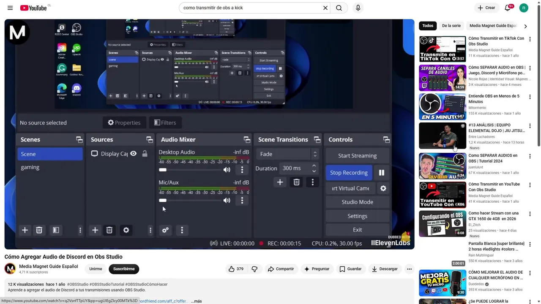The image size is (541, 304).
Task: Open the 'Cómo Transmitir en TikTok' video thumbnail
Action: click(x=443, y=49)
